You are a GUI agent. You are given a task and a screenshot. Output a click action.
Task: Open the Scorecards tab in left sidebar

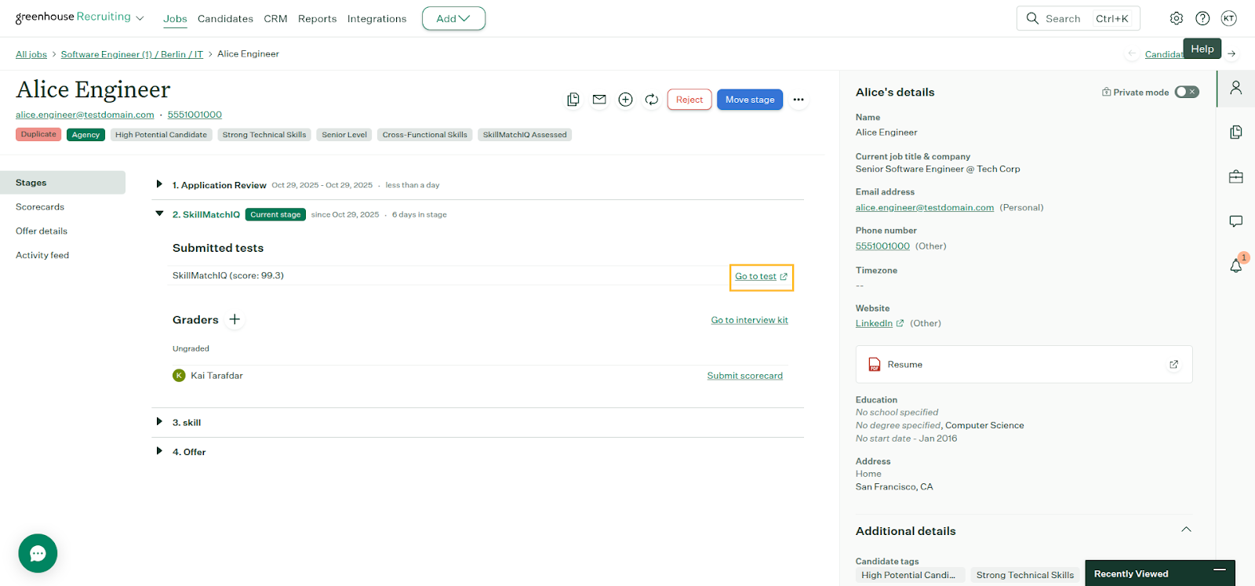40,207
